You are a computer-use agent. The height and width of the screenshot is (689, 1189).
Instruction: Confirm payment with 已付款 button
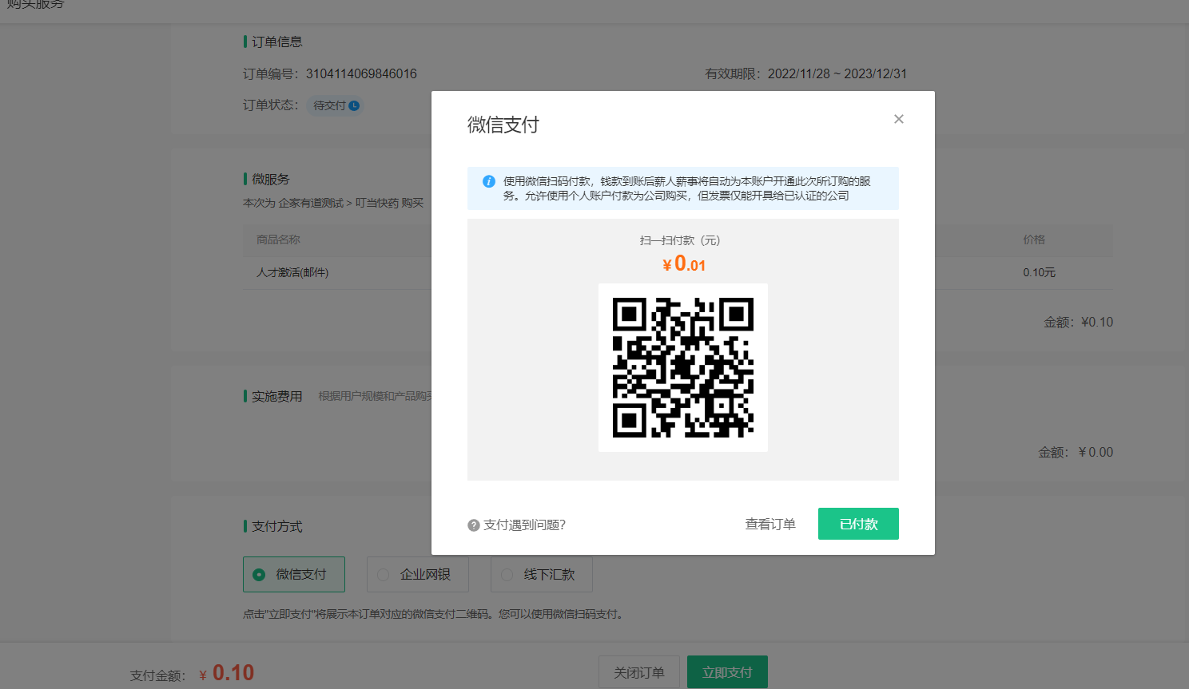coord(858,524)
